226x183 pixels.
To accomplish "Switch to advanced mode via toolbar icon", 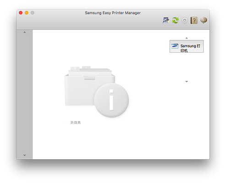I will [166, 20].
